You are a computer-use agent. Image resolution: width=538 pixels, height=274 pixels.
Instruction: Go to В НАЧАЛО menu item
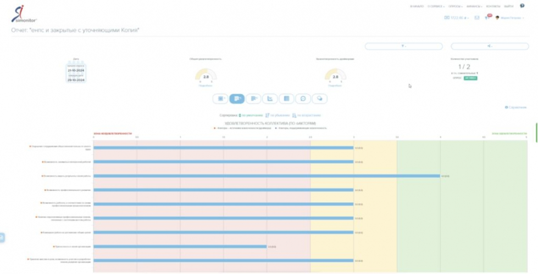(x=417, y=7)
